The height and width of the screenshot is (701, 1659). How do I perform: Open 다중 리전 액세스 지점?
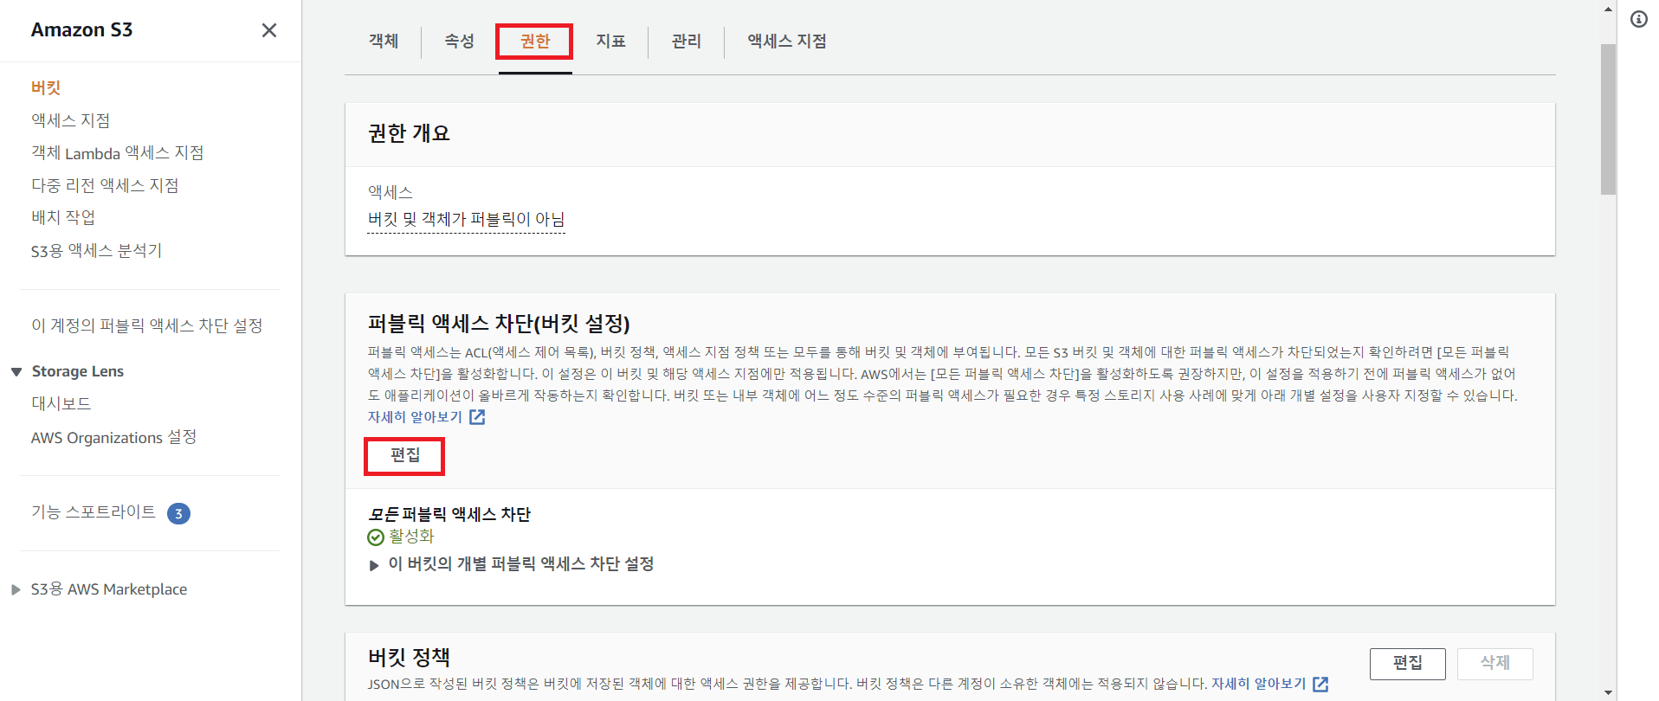105,185
